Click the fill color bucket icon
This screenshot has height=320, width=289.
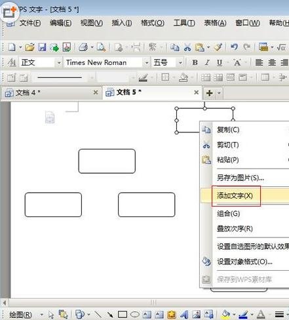[x=226, y=315]
